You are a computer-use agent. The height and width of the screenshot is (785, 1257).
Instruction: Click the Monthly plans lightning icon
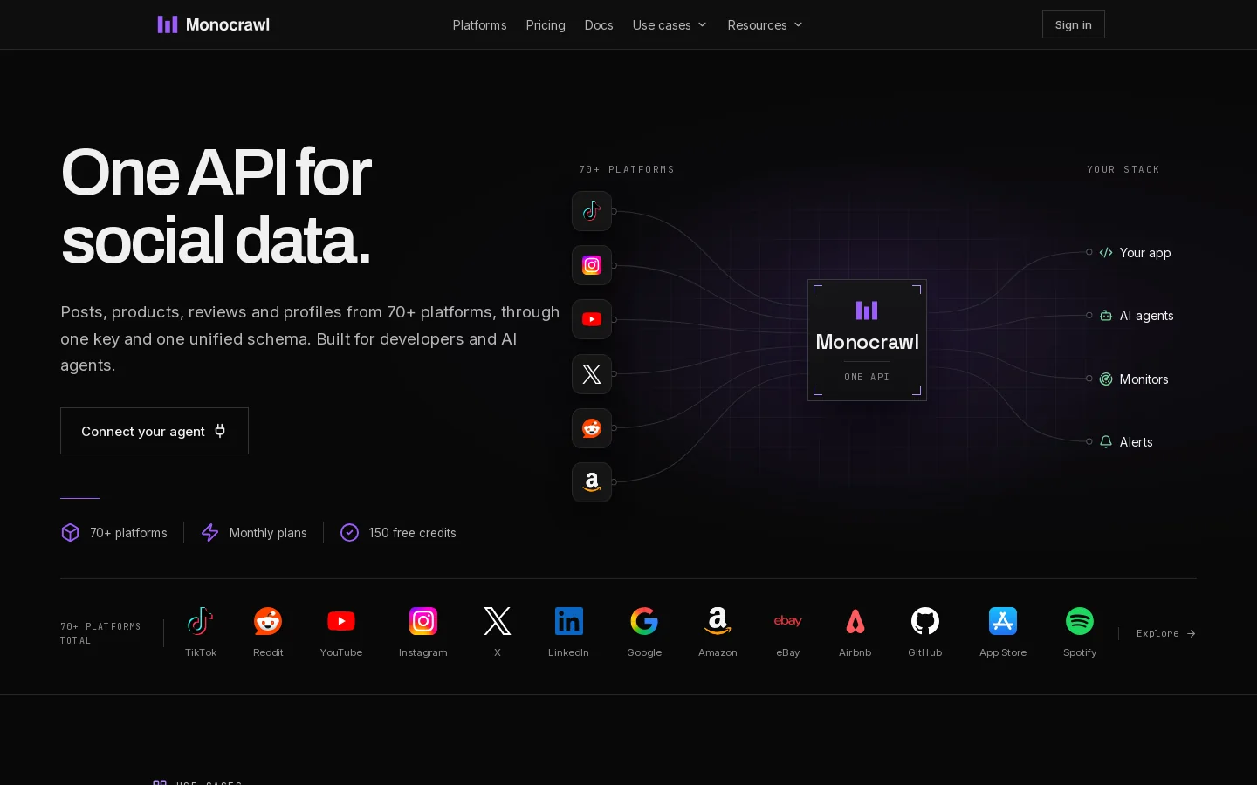[x=210, y=533]
